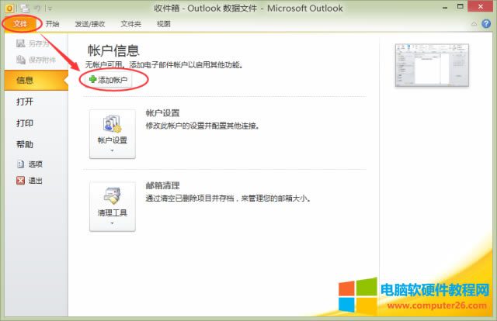Viewport: 497px width, 321px height.
Task: Open the 帐户设置 dropdown button
Action: click(113, 134)
